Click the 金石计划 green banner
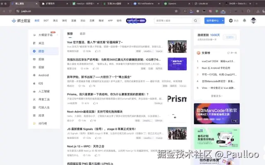The height and width of the screenshot is (165, 265). [217, 139]
